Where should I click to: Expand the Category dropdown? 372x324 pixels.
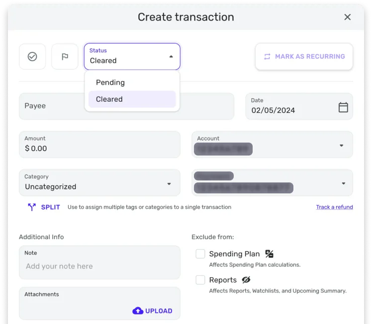point(169,184)
